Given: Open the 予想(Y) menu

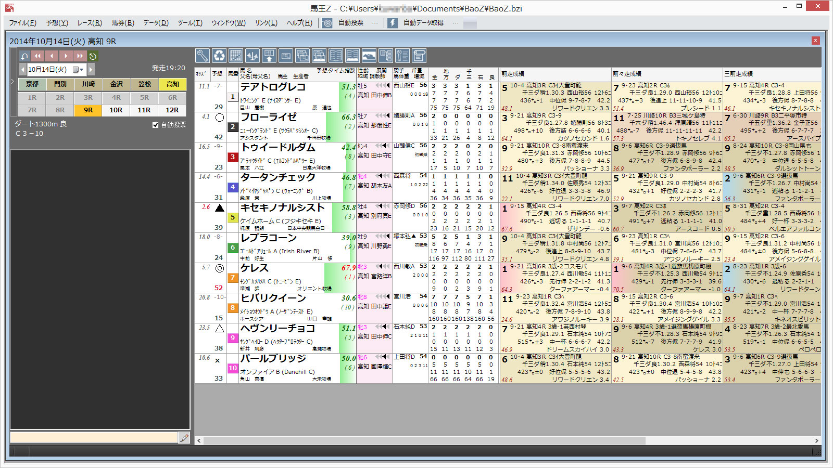Looking at the screenshot, I should click(57, 23).
